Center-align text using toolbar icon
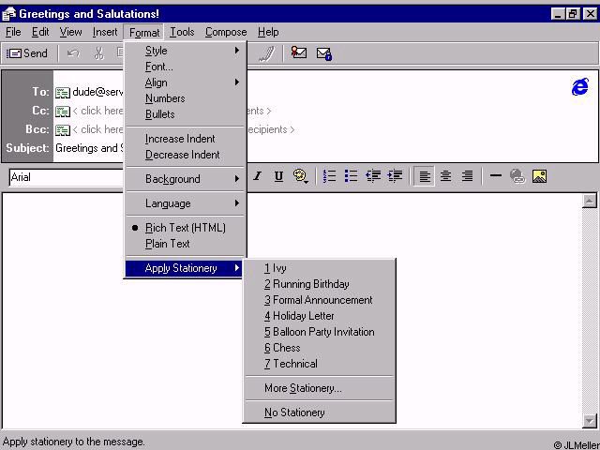 pyautogui.click(x=446, y=176)
